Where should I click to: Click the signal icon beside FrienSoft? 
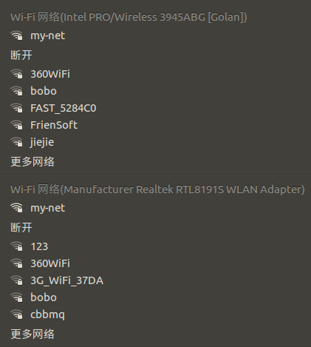tap(16, 125)
